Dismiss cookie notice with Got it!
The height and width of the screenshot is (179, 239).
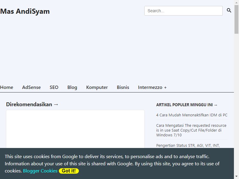tap(69, 171)
